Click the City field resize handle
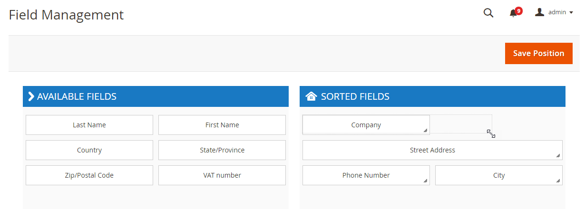This screenshot has height=209, width=585. [x=558, y=180]
